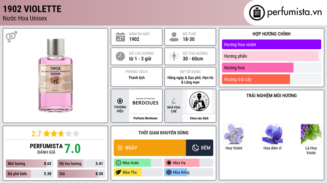
Task: Click the 18-30 age range value
Action: coord(189,39)
